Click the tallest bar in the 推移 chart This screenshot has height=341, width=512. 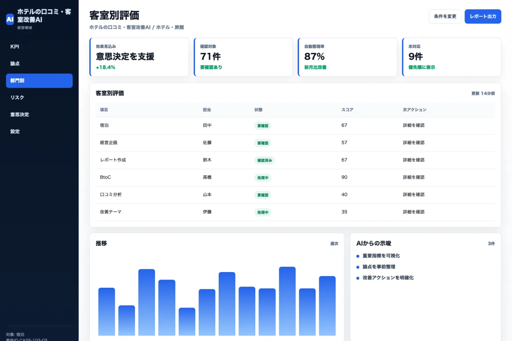(x=287, y=301)
